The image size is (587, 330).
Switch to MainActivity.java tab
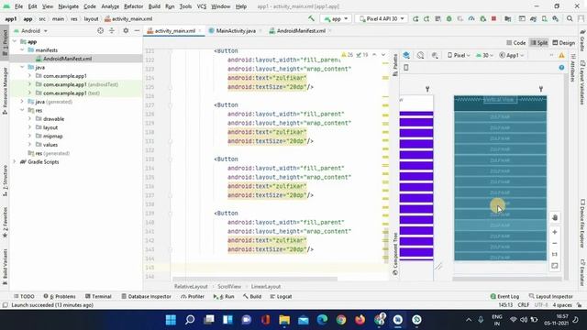(236, 31)
